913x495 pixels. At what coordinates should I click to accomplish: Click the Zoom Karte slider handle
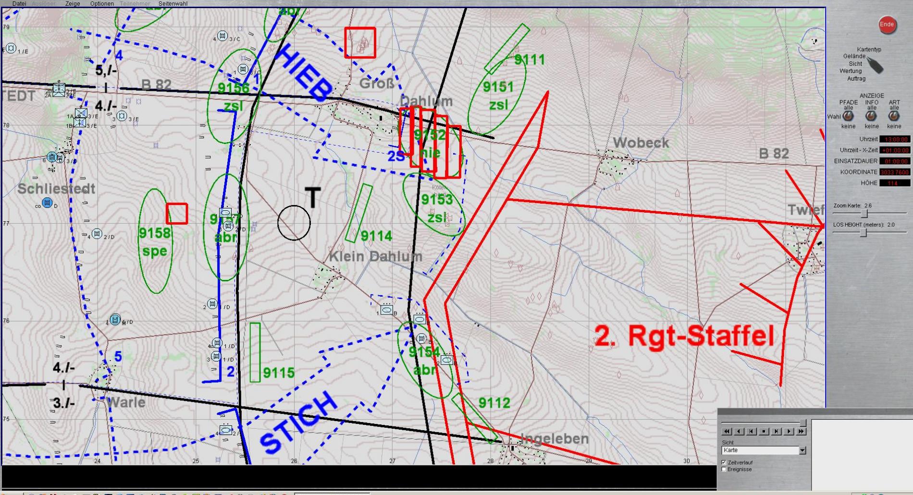864,213
